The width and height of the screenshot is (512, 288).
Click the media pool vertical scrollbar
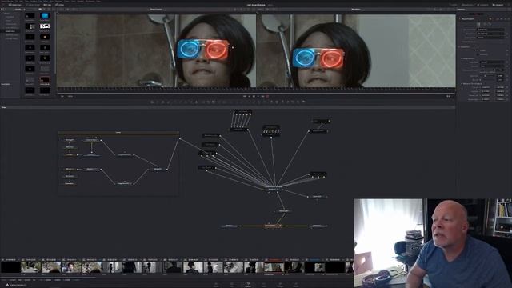54,42
